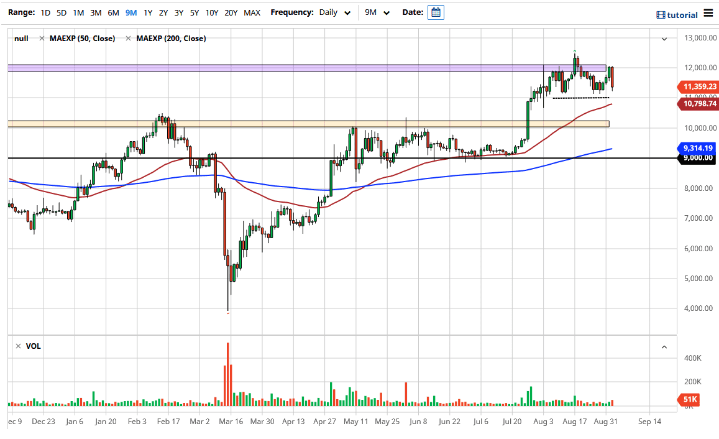Select the 1M range option

pyautogui.click(x=78, y=12)
